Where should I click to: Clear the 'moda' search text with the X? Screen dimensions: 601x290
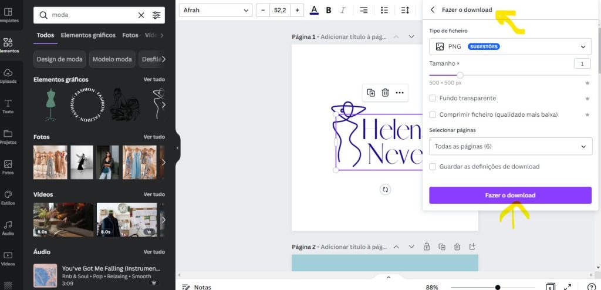pos(141,15)
